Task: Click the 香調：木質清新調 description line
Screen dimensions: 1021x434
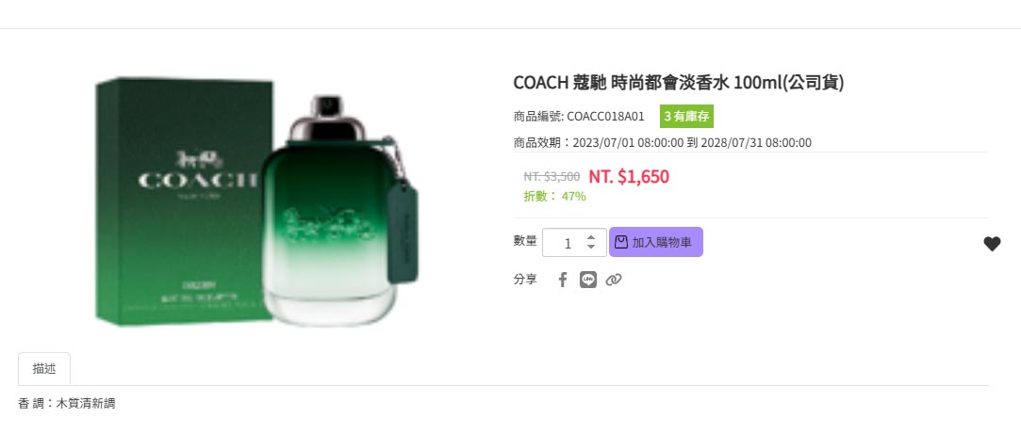Action: 66,404
